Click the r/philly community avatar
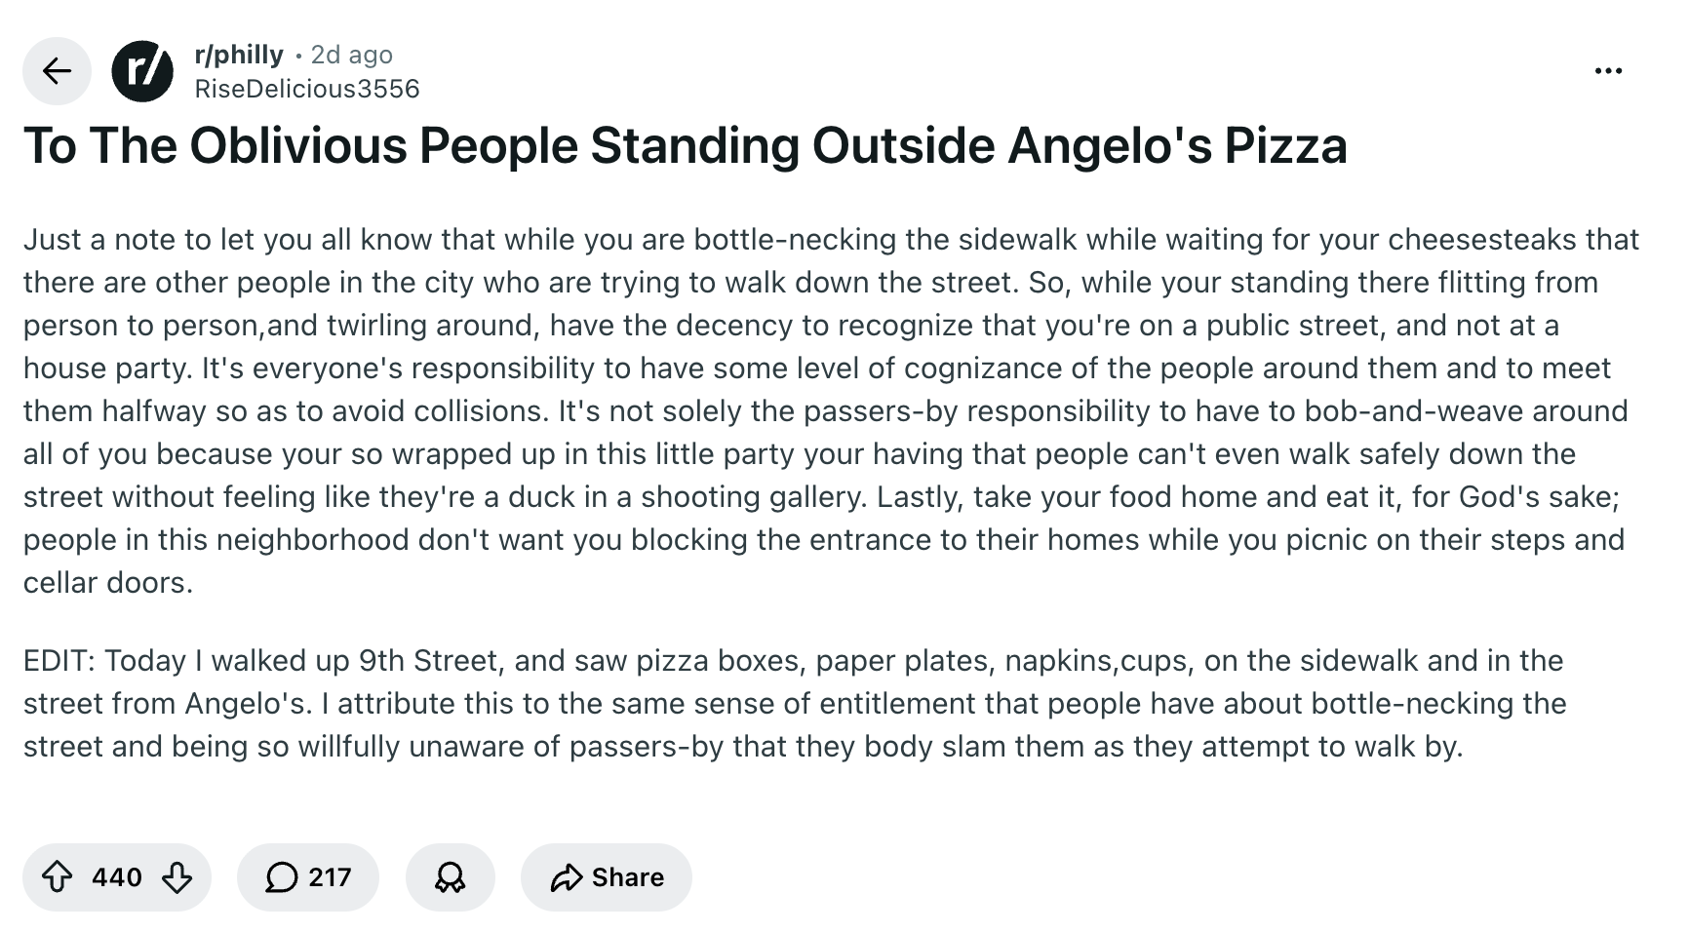 click(142, 71)
